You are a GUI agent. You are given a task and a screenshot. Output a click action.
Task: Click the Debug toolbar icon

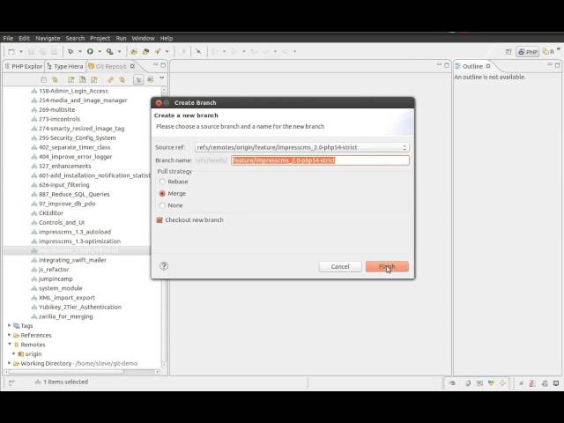[70, 52]
